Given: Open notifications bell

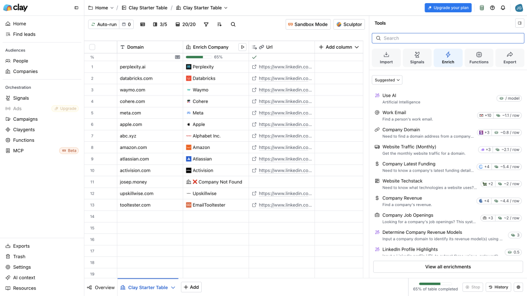Looking at the screenshot, I should [503, 8].
